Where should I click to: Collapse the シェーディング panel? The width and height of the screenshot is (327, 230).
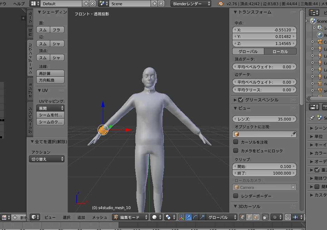pos(39,12)
